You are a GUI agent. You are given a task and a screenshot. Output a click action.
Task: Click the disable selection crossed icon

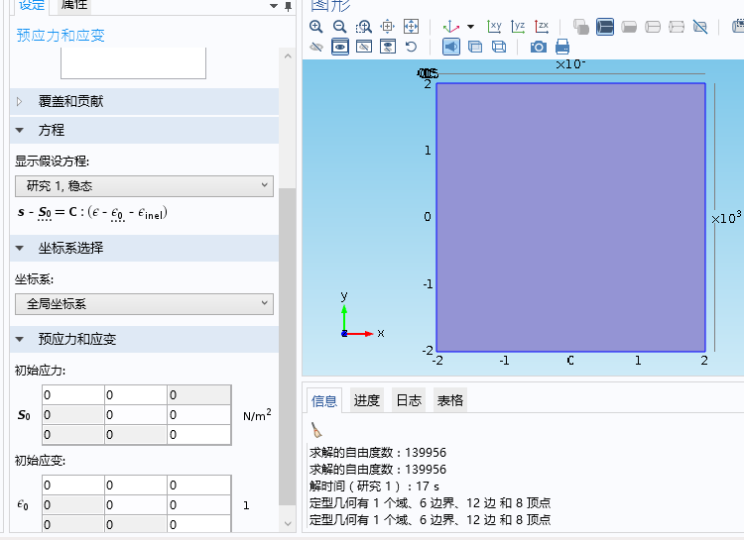pos(700,27)
